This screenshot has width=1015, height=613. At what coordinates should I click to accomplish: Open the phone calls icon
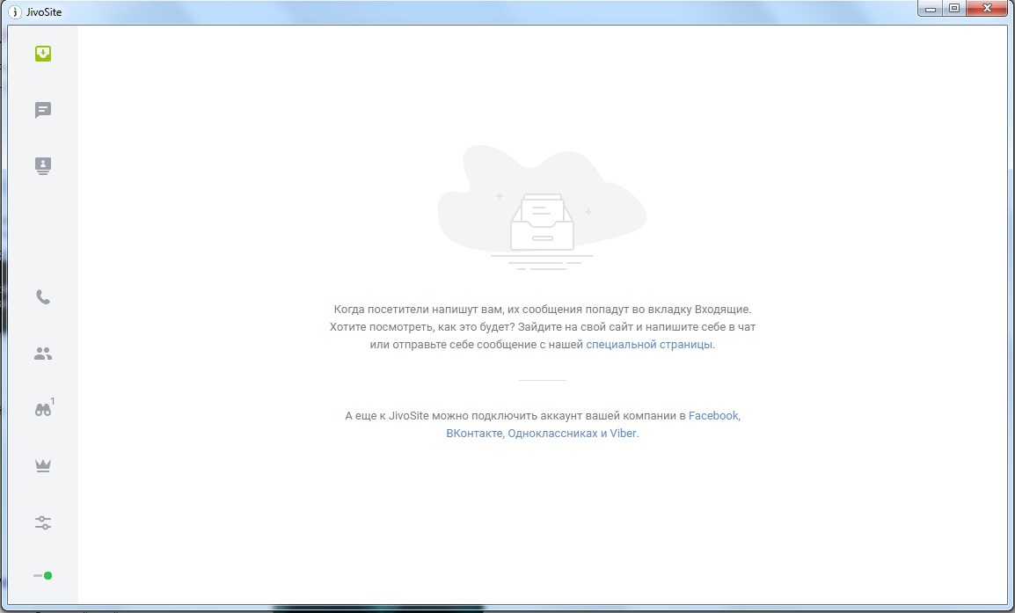(43, 297)
